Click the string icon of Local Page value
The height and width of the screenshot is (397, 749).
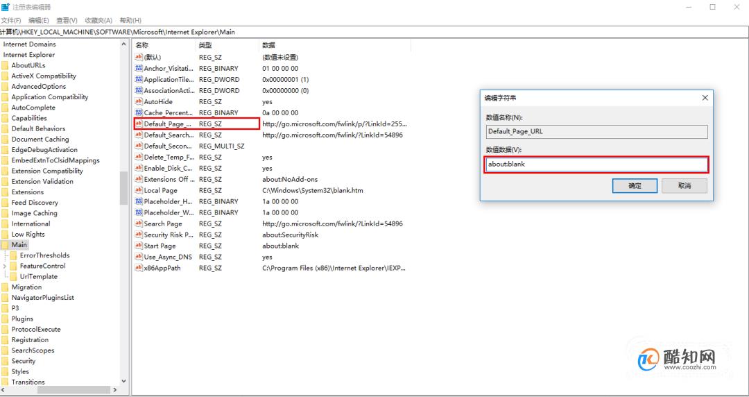click(139, 190)
